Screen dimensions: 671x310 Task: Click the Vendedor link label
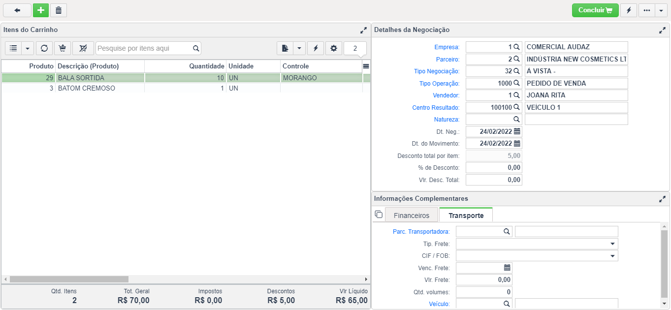[x=446, y=95]
